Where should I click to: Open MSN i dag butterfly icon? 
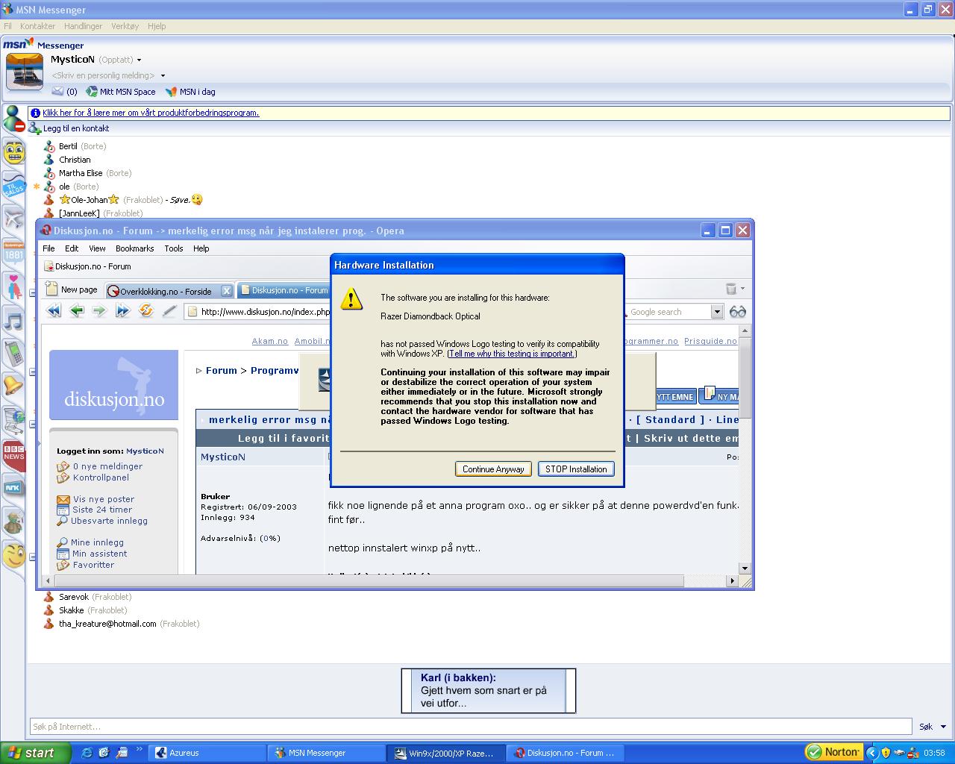[171, 92]
